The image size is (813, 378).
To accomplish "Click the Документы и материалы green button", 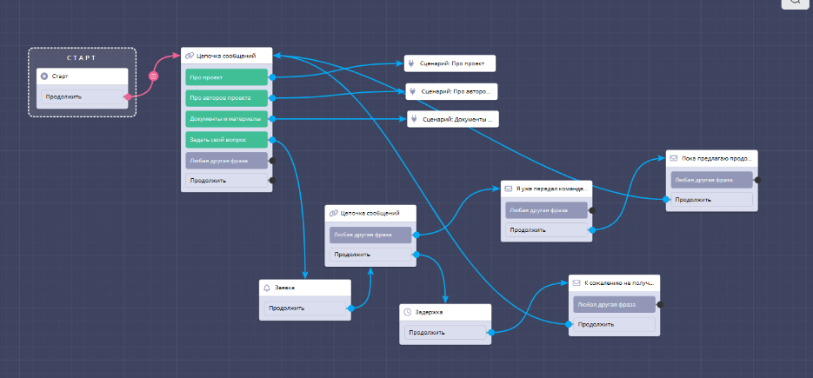I will coord(227,118).
